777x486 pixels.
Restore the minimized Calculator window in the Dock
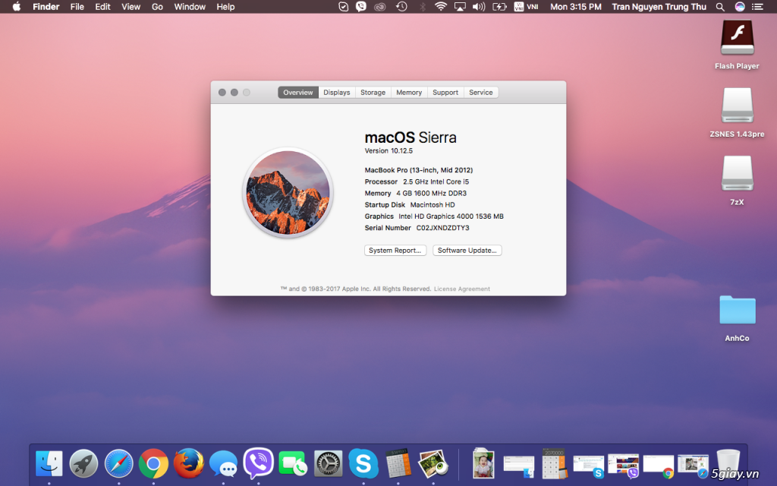pos(553,464)
